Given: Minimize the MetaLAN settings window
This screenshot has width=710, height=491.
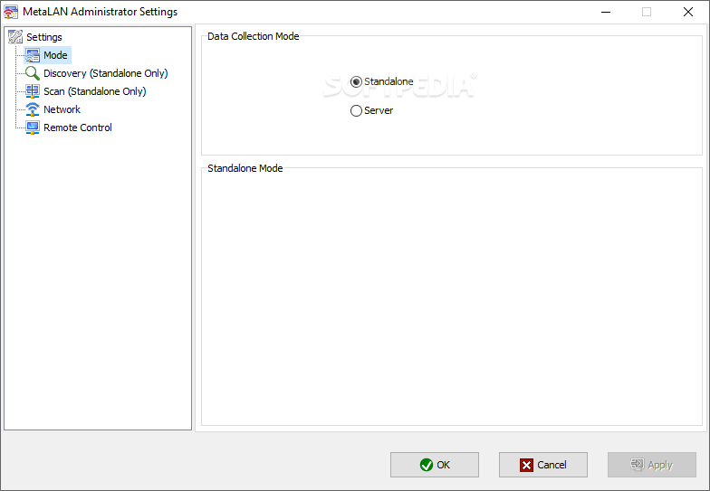Looking at the screenshot, I should pos(606,12).
